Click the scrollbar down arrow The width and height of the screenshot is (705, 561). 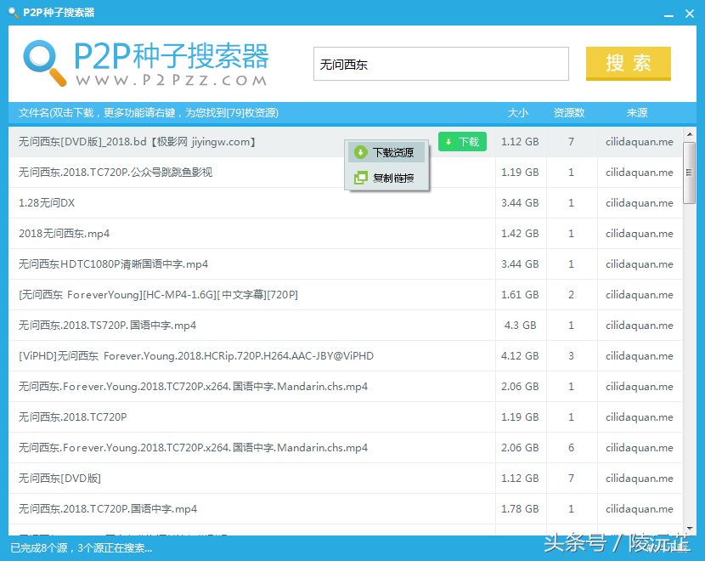(689, 529)
